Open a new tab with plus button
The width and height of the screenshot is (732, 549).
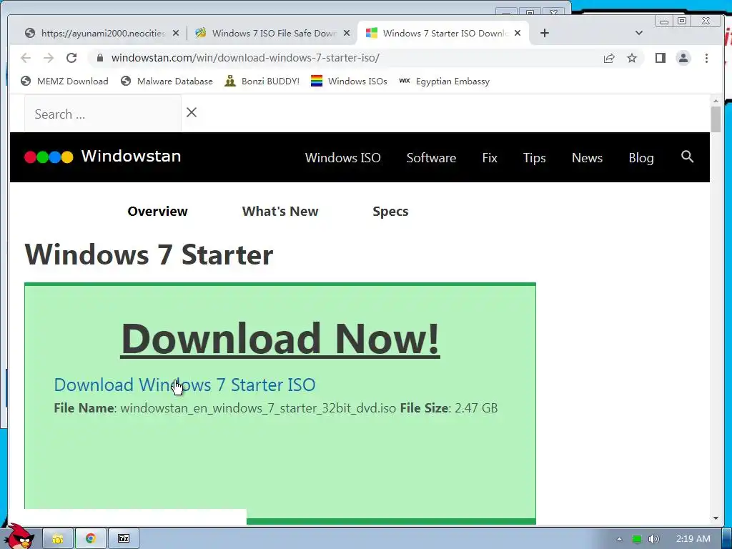(544, 33)
